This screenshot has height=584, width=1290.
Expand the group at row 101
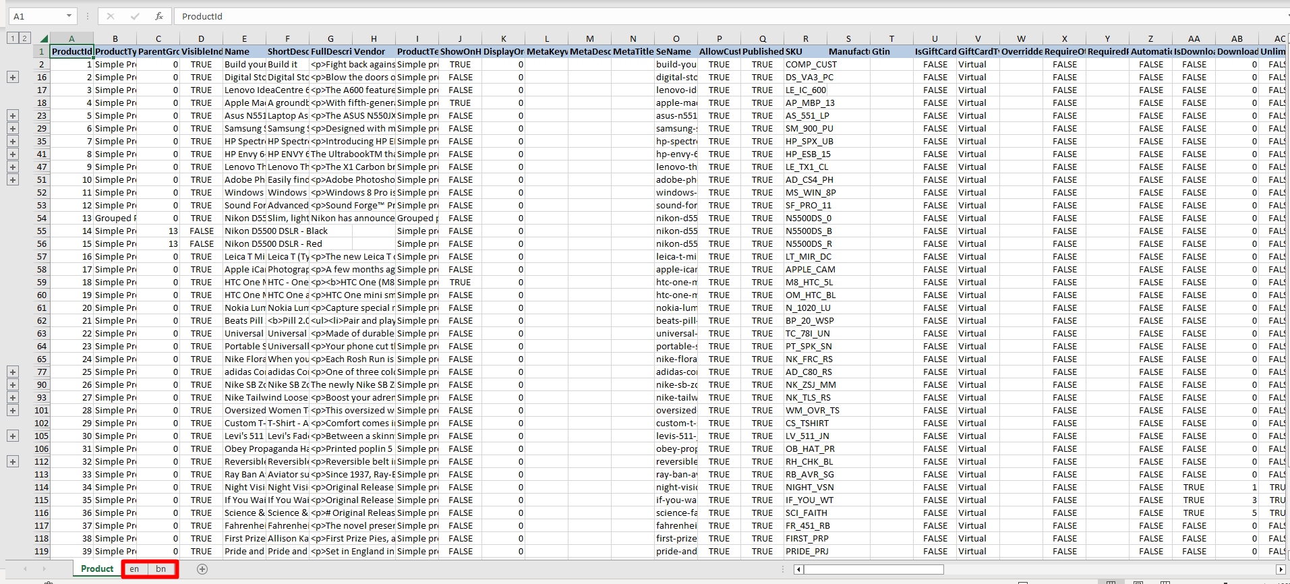click(13, 411)
